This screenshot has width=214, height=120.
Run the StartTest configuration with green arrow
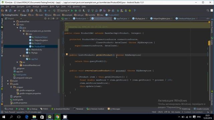(72, 11)
